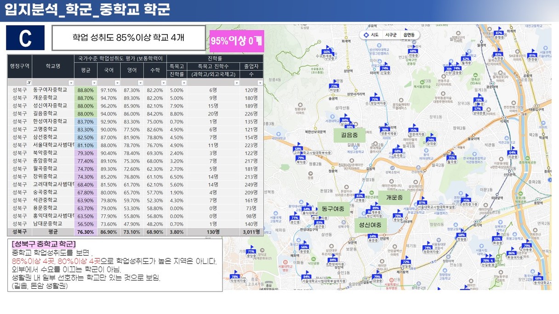The width and height of the screenshot is (559, 314).
Task: Click the dark blue C section badge
Action: pos(25,38)
